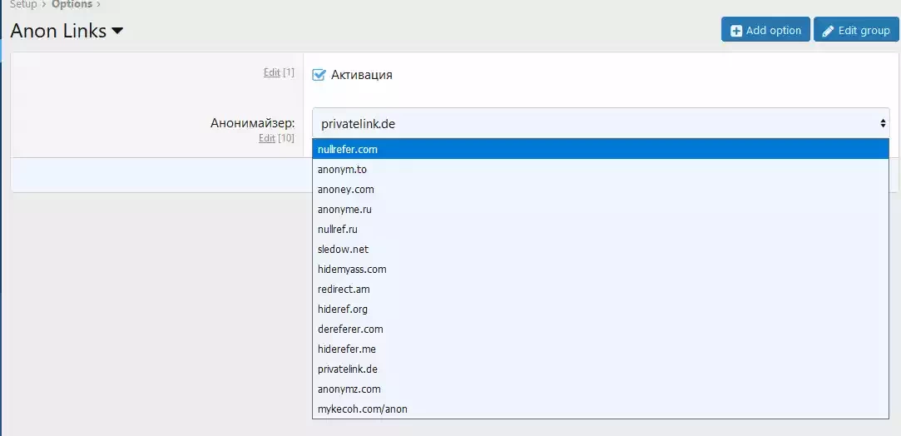Screen dimensions: 901x436
Task: Open the Edit link under Анонимайзер
Action: (266, 138)
